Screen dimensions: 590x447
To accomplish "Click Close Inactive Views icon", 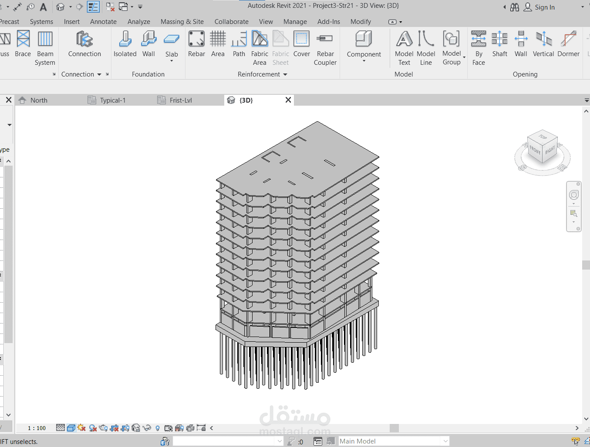I will [x=110, y=7].
